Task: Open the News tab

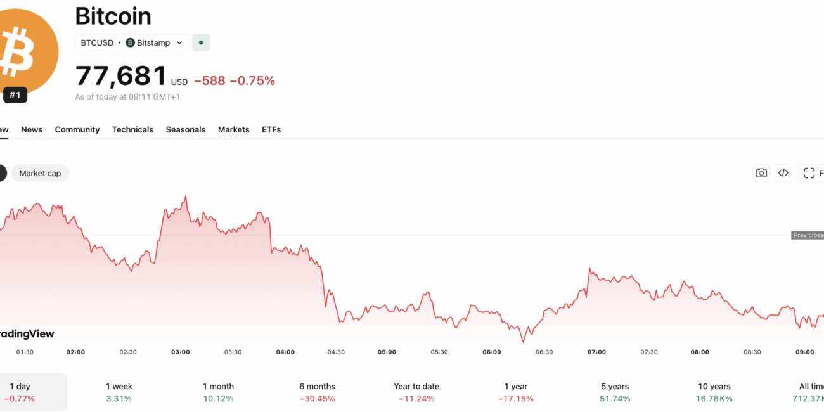Action: point(32,129)
